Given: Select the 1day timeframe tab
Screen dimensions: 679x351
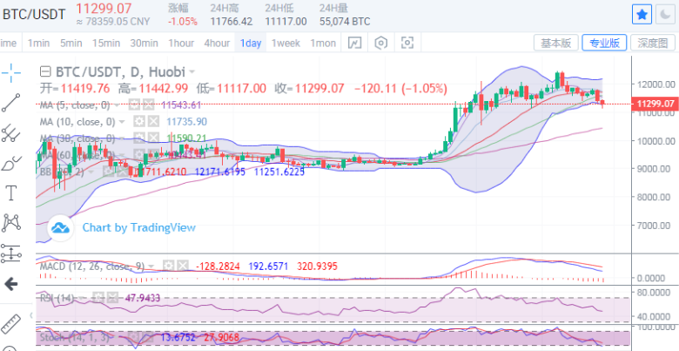Looking at the screenshot, I should pos(251,43).
